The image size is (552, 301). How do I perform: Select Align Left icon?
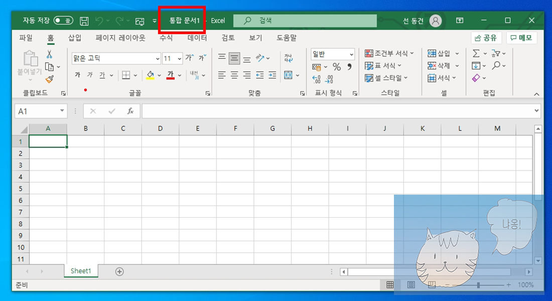tap(221, 75)
